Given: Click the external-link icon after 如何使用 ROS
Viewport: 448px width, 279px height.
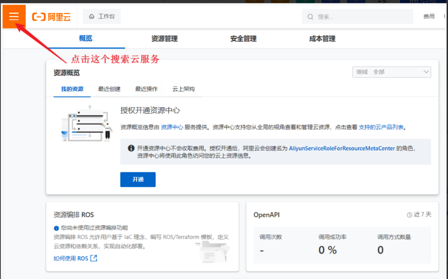Looking at the screenshot, I should coord(94,258).
